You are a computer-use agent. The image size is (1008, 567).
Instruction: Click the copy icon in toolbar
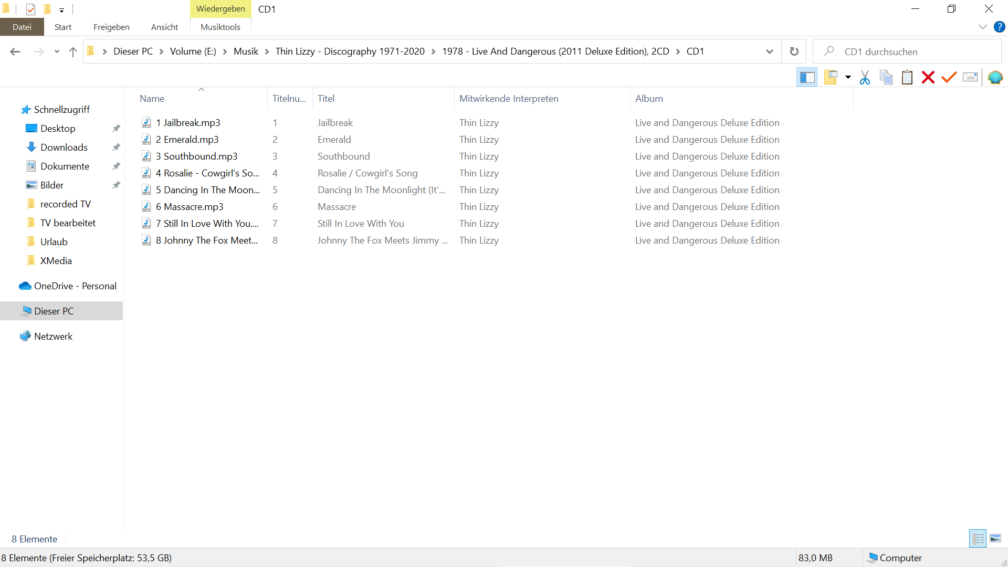coord(886,78)
